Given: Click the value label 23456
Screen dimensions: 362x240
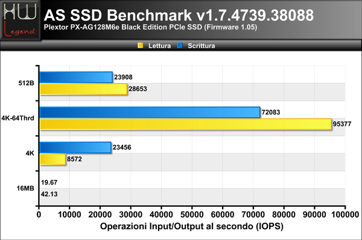Looking at the screenshot, I should pyautogui.click(x=122, y=147).
